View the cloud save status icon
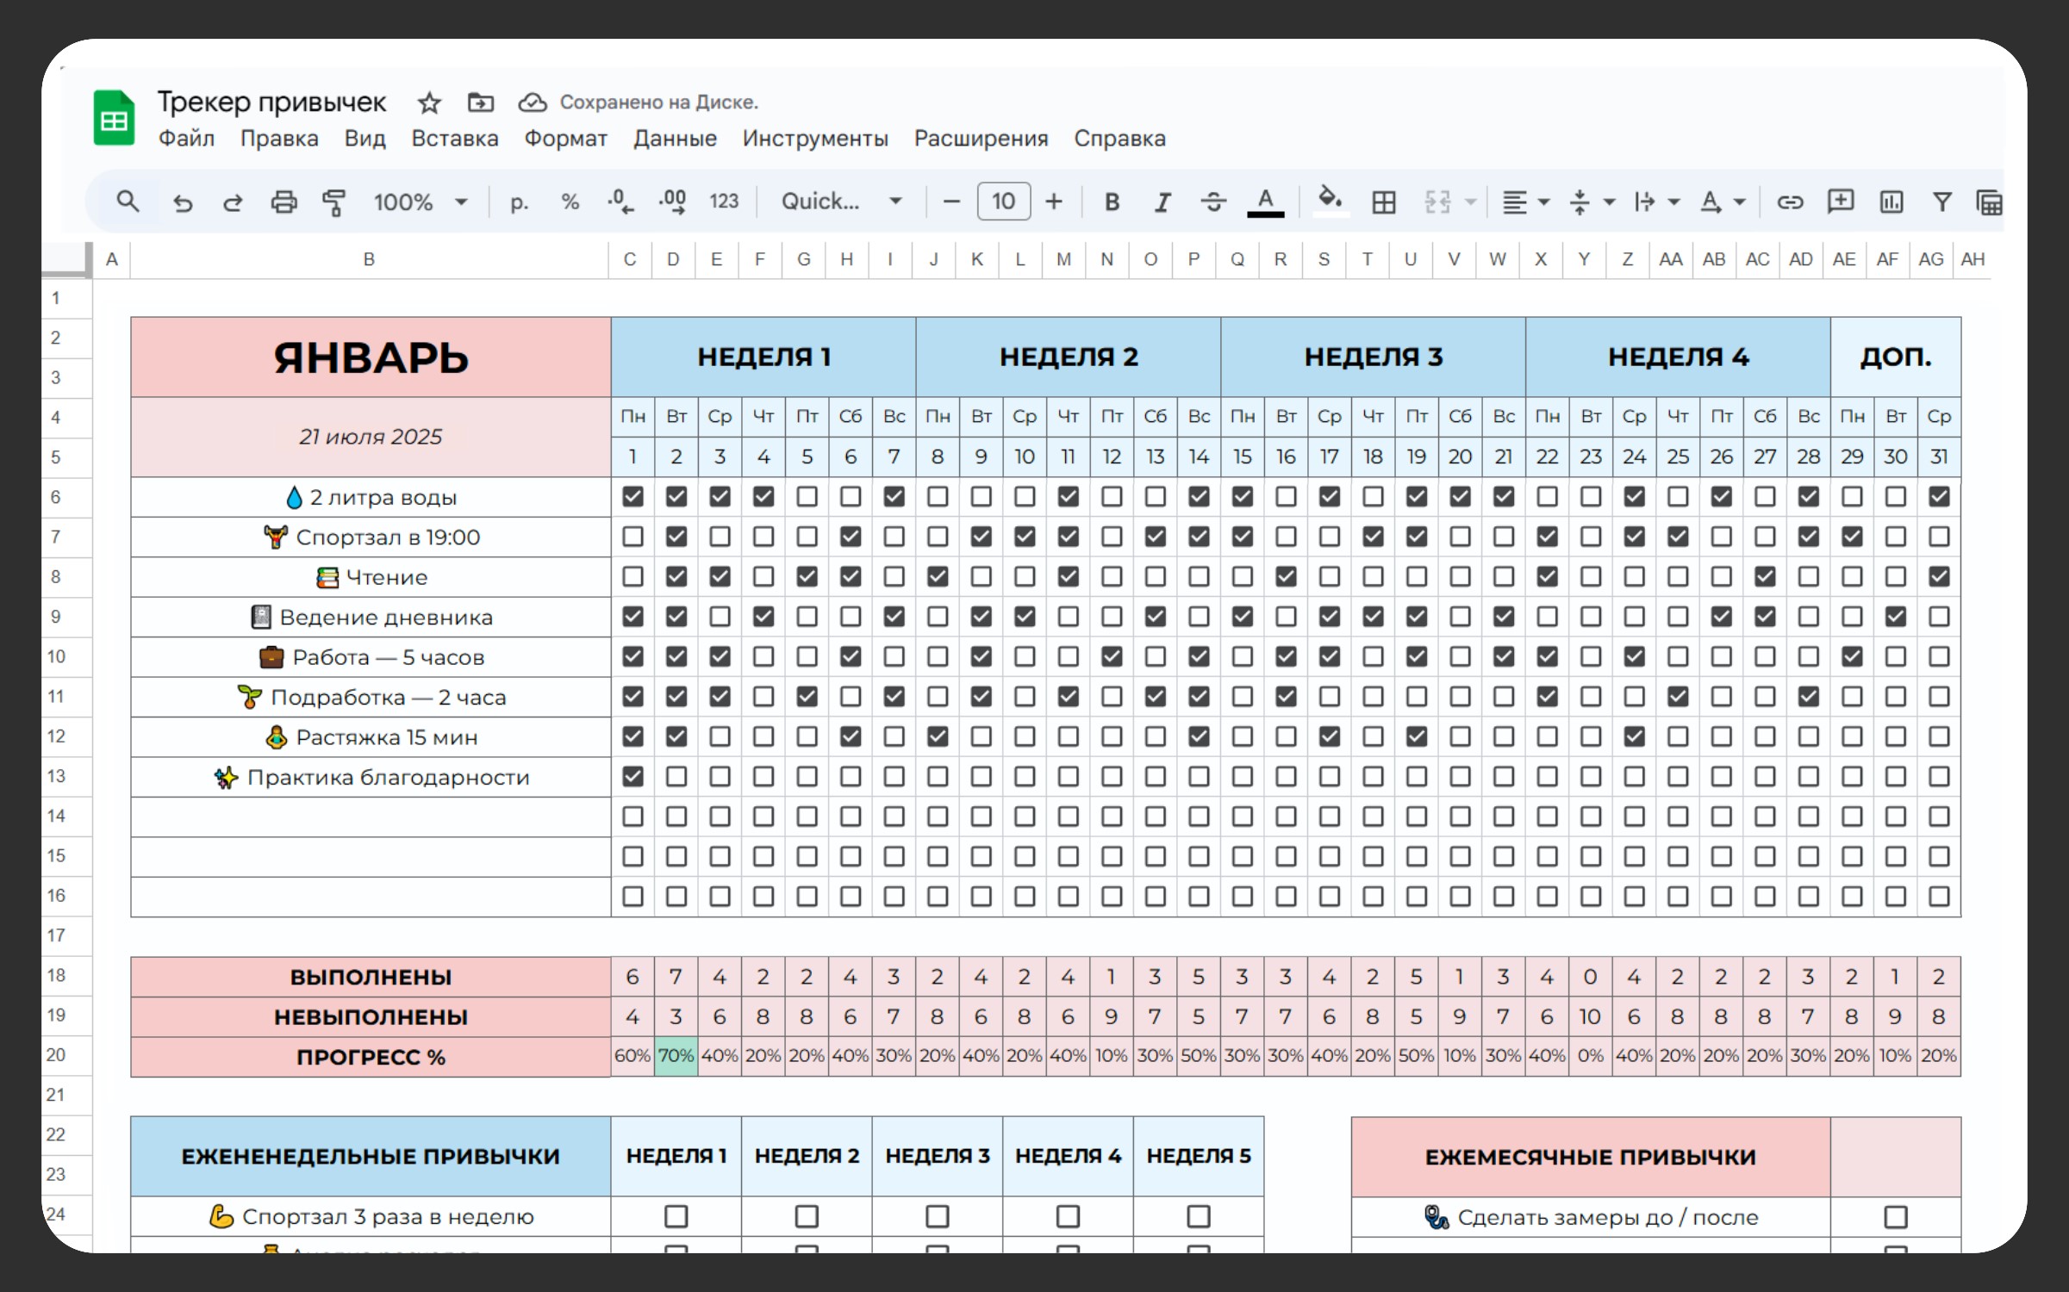Image resolution: width=2069 pixels, height=1292 pixels. (x=533, y=103)
